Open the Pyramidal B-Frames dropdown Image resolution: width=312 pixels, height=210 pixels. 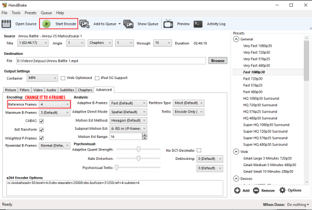[54, 145]
